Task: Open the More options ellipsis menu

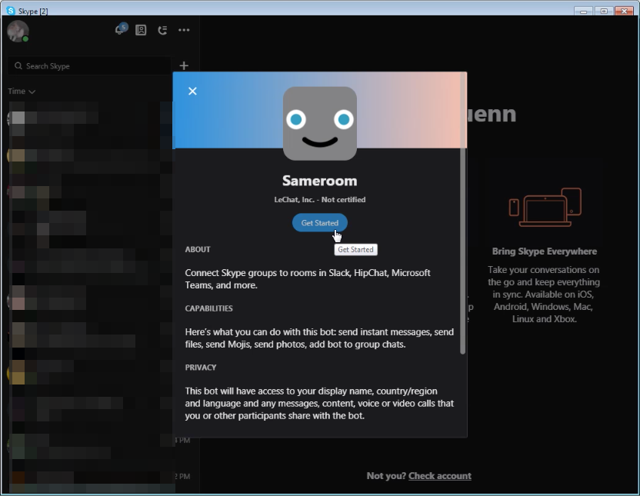Action: pyautogui.click(x=184, y=30)
